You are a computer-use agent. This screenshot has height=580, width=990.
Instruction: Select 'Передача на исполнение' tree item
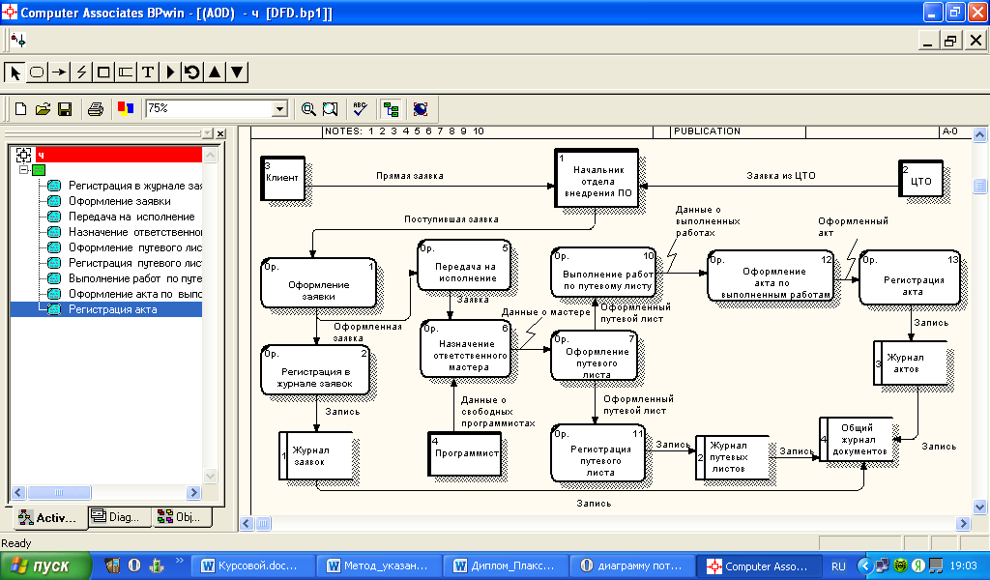[x=131, y=217]
